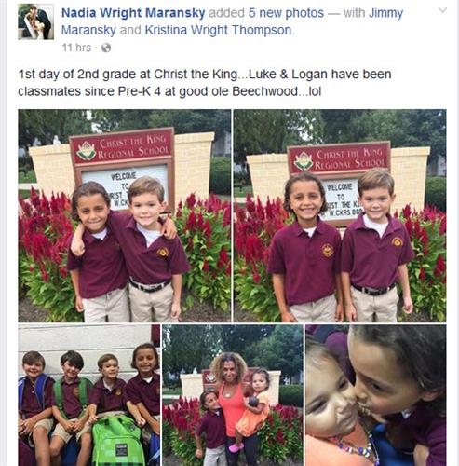Click the word 'added' in post header
Screen dimensions: 459x466
pos(226,13)
